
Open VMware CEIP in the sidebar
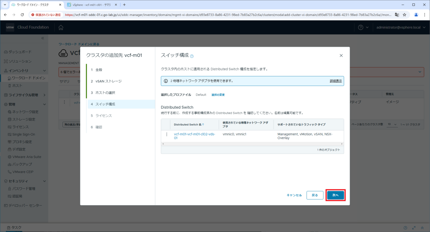coord(21,172)
